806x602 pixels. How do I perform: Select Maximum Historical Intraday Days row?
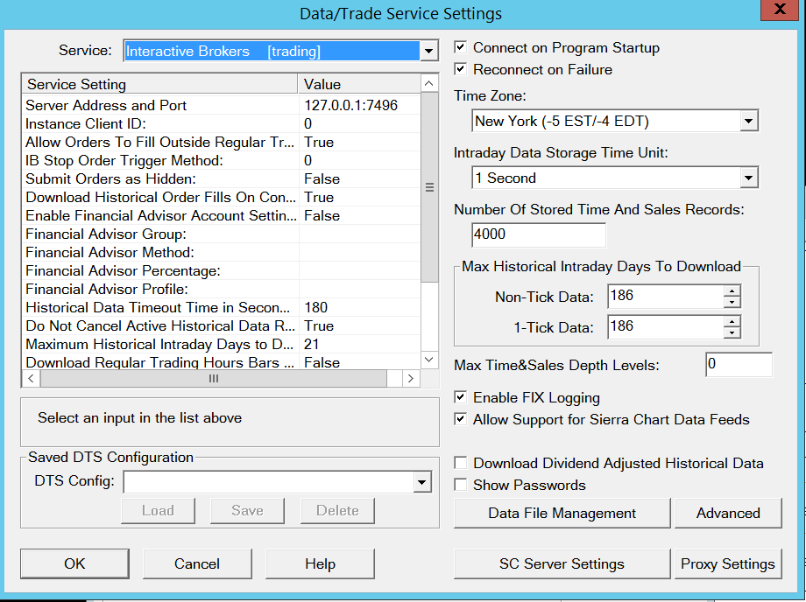coord(221,345)
